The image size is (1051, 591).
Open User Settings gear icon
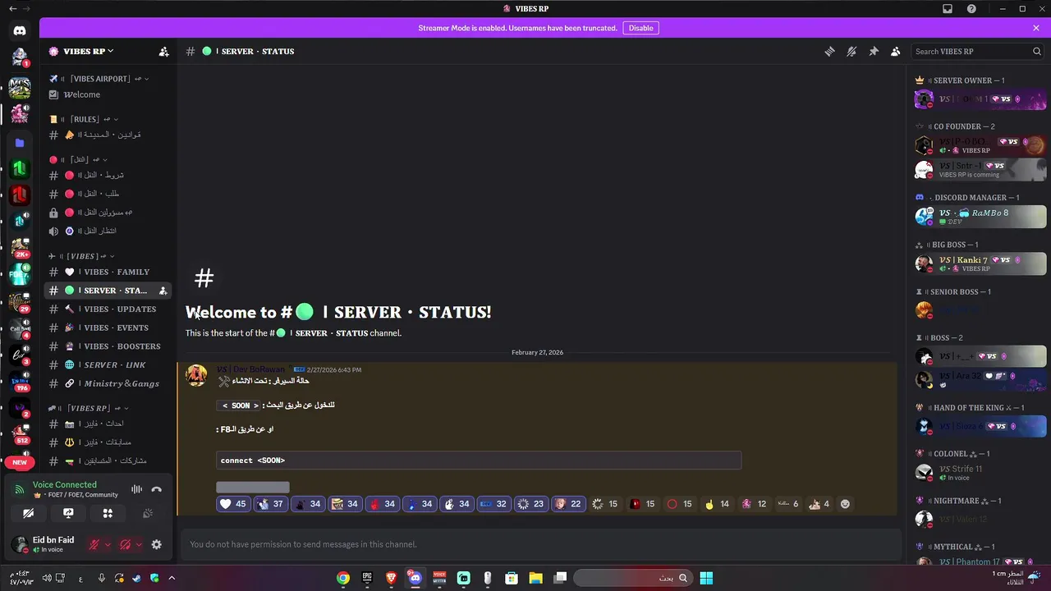click(156, 544)
